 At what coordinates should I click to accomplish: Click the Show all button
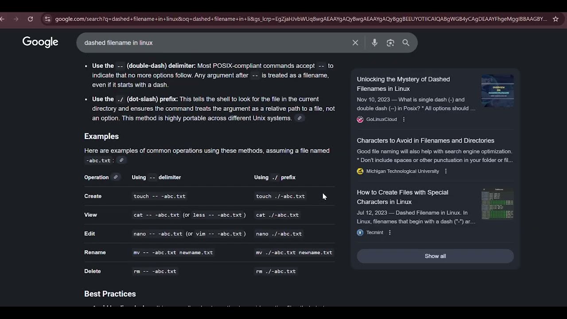[435, 256]
